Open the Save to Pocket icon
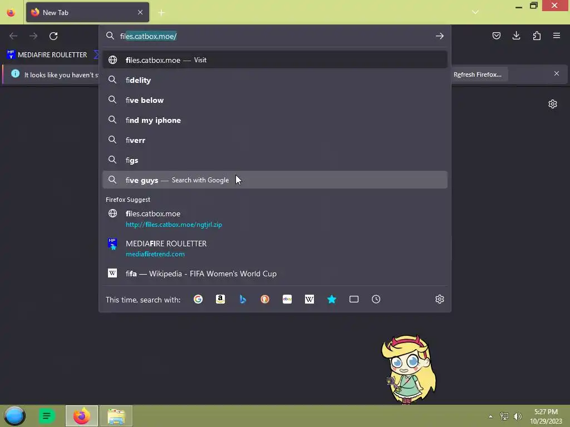 pyautogui.click(x=496, y=36)
